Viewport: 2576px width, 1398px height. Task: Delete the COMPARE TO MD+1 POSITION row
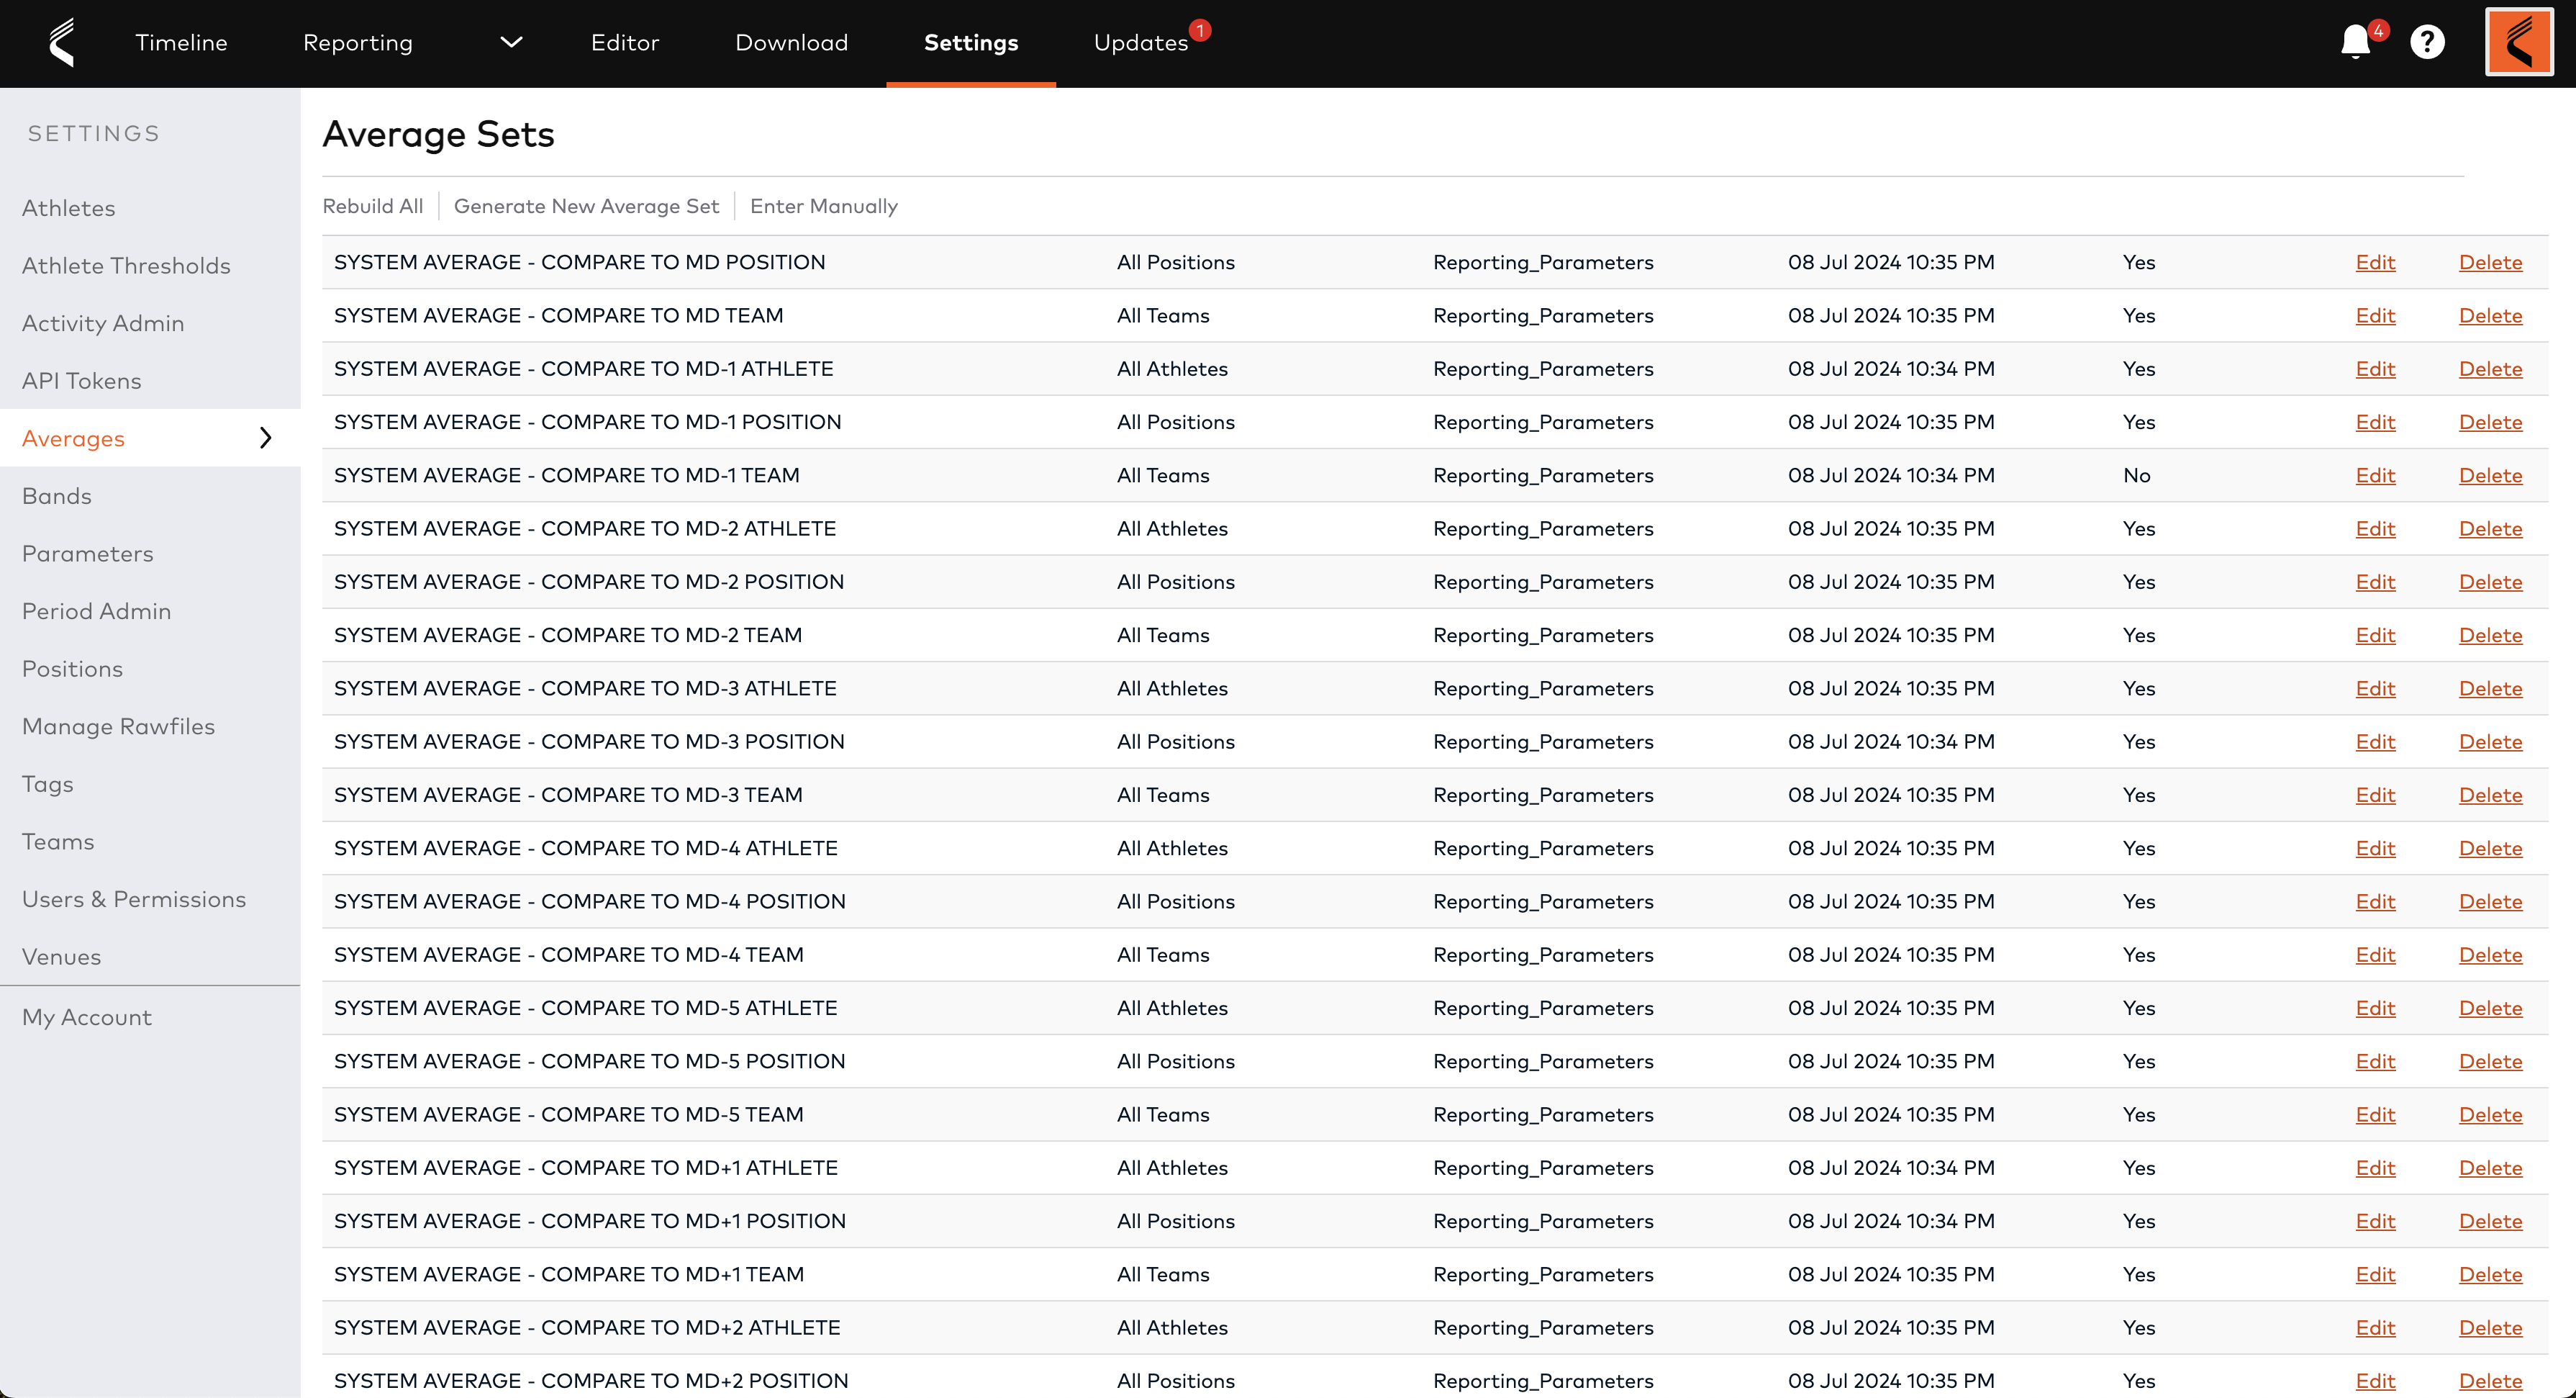[2490, 1222]
